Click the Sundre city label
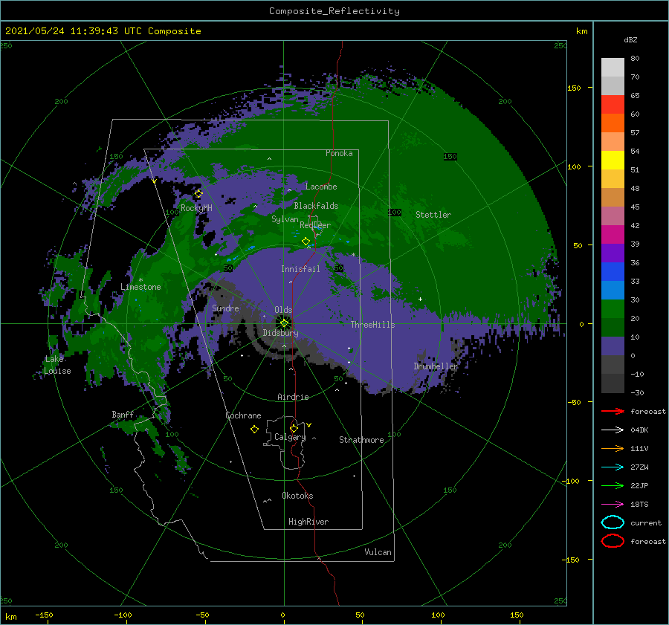Image resolution: width=669 pixels, height=625 pixels. [x=225, y=308]
